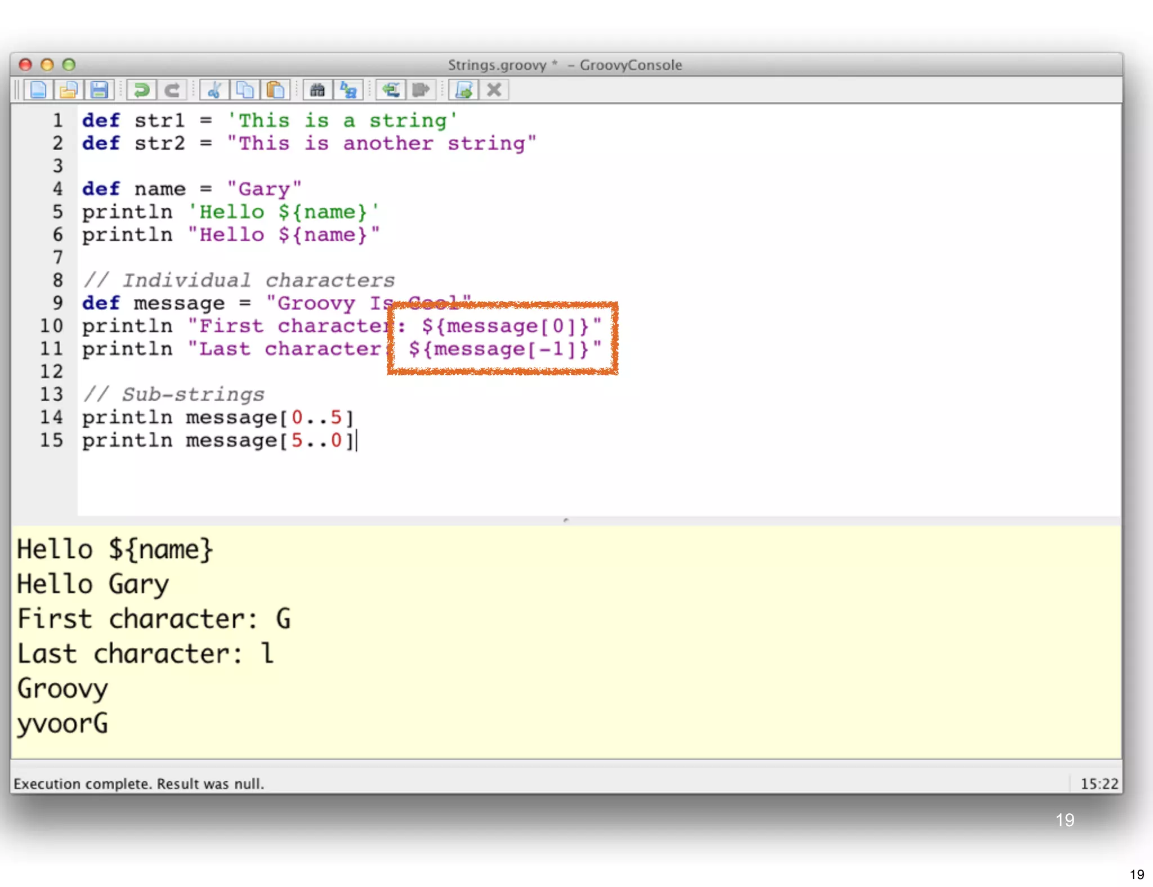Cut the selection with the scissors icon
1153x887 pixels.
point(214,90)
